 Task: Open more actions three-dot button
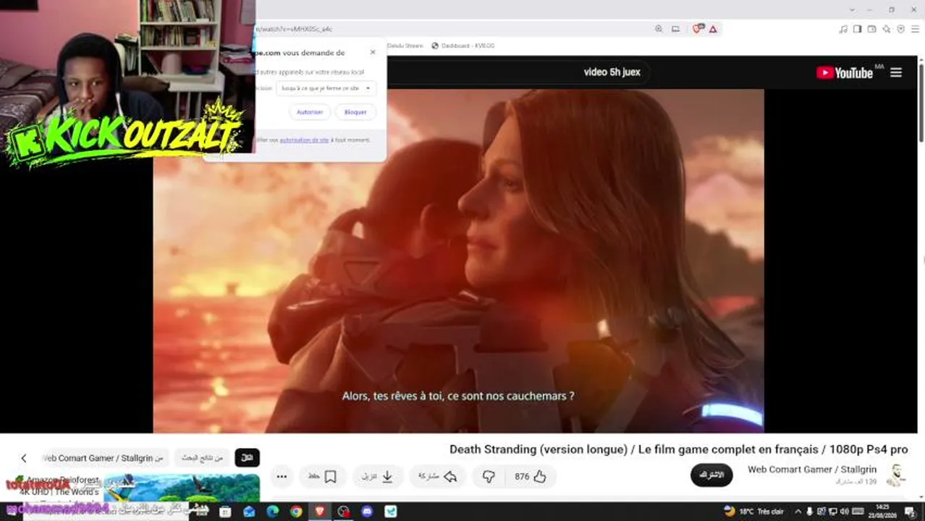point(282,476)
